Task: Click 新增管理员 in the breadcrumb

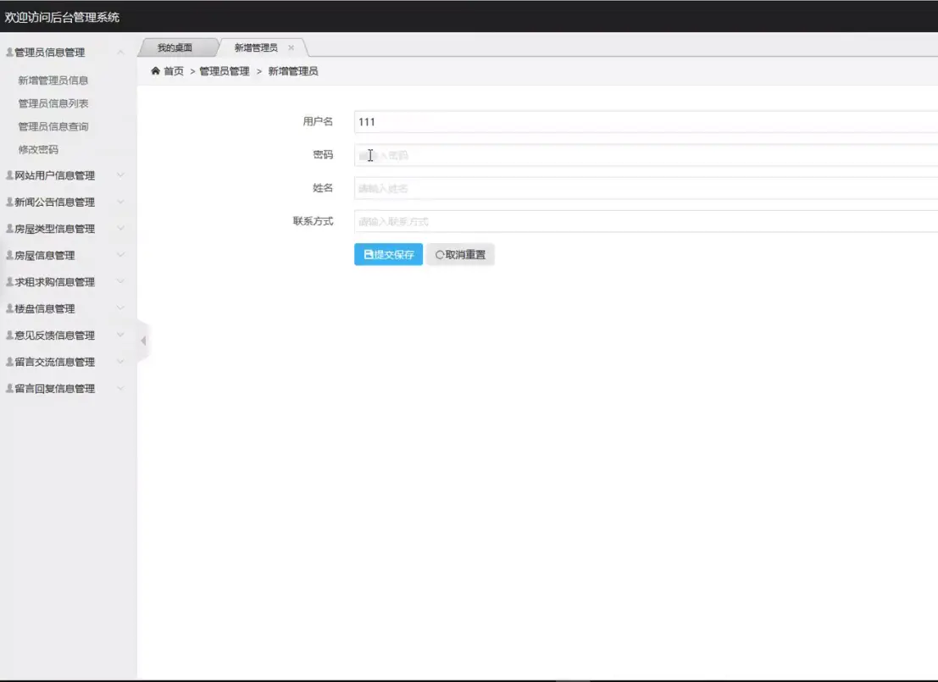Action: click(x=293, y=71)
